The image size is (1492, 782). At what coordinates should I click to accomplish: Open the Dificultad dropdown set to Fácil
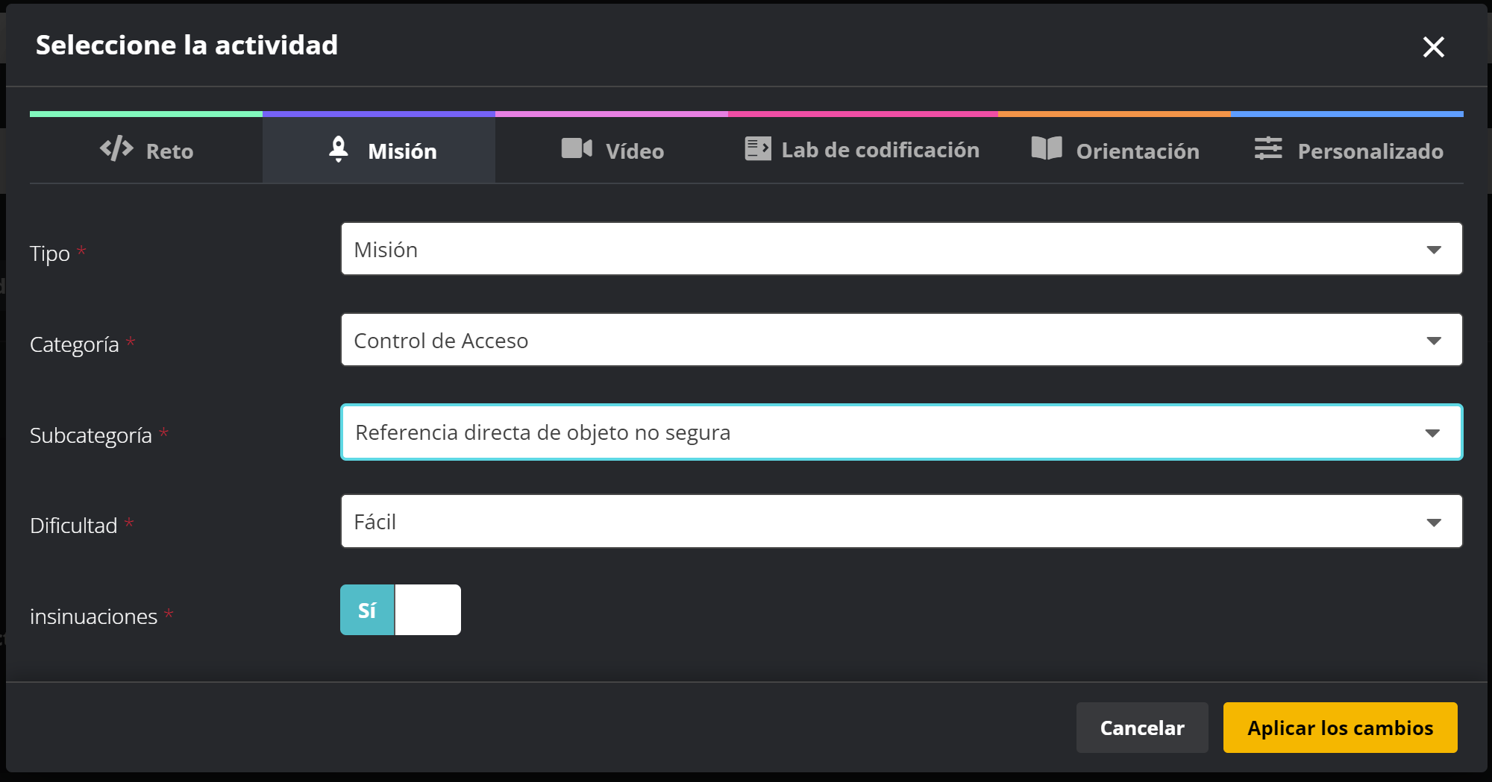901,521
